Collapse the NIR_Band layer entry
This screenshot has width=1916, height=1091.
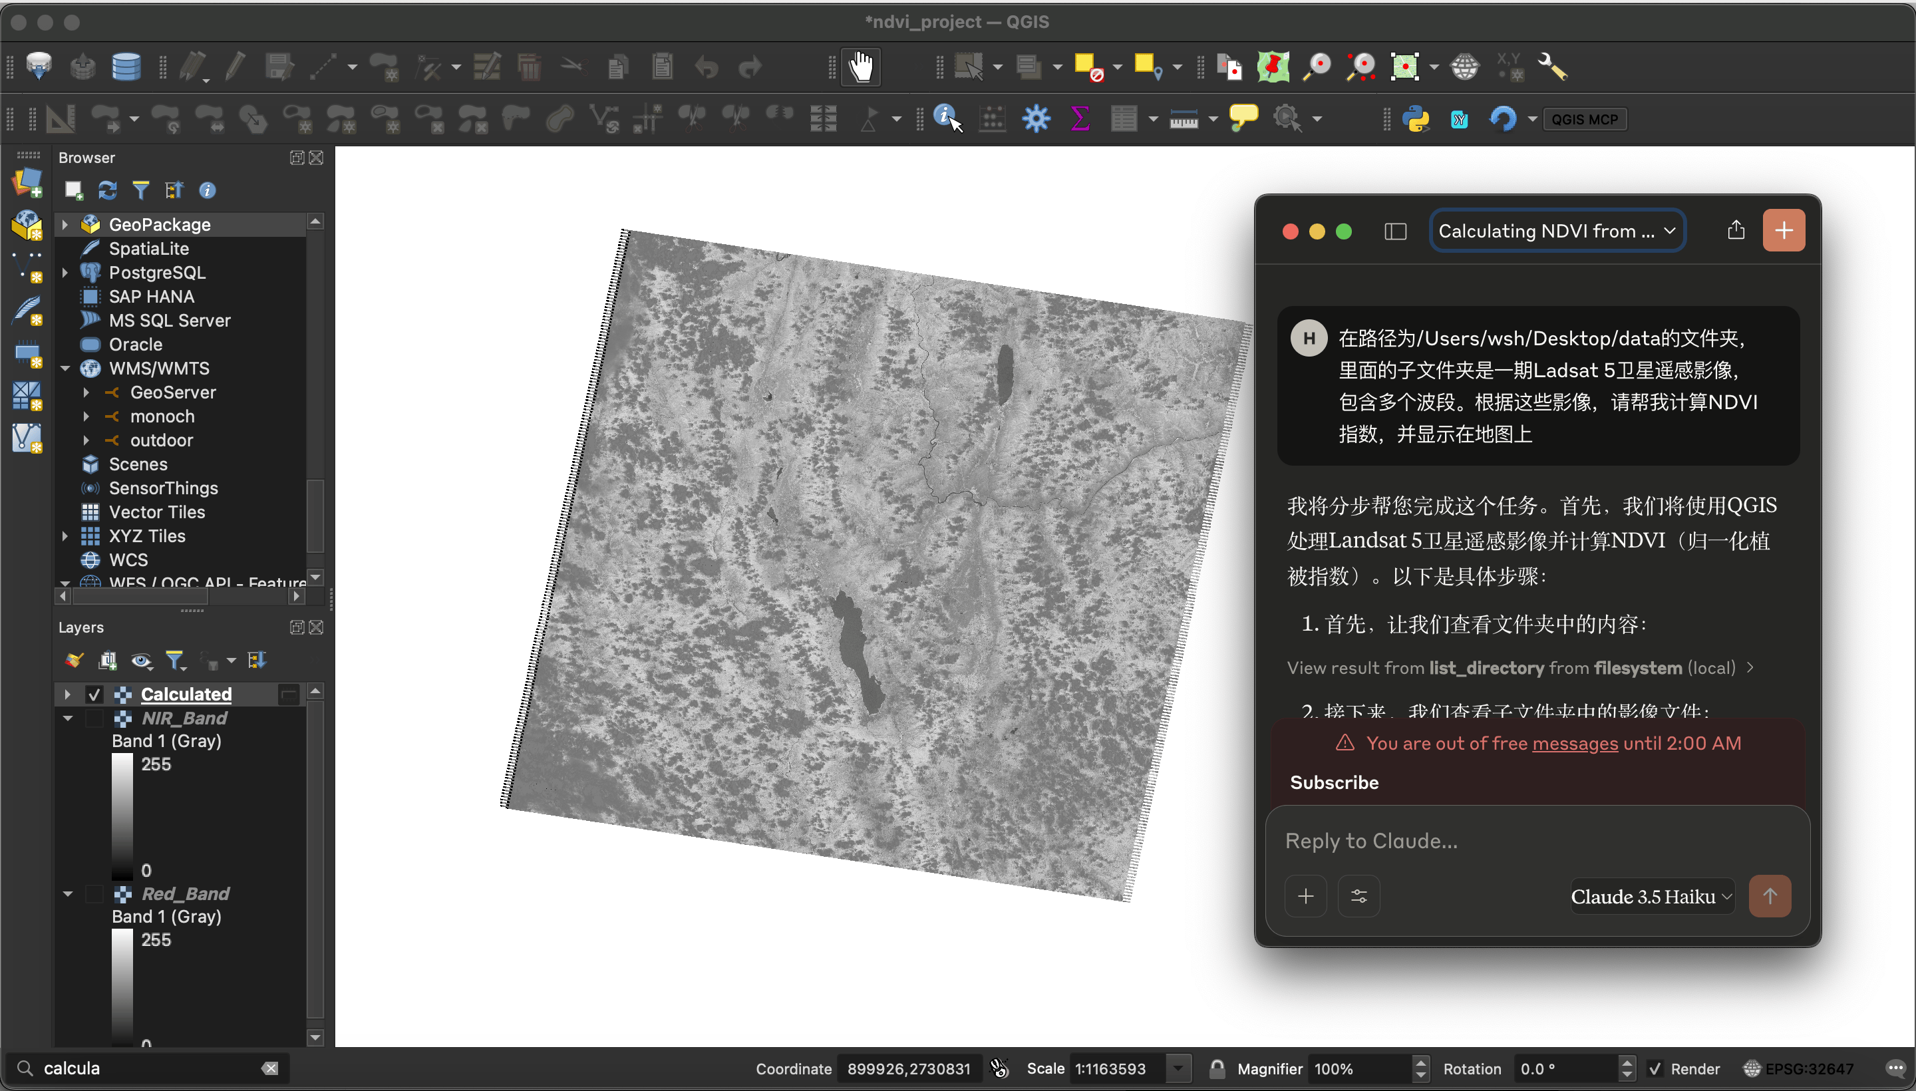click(67, 718)
